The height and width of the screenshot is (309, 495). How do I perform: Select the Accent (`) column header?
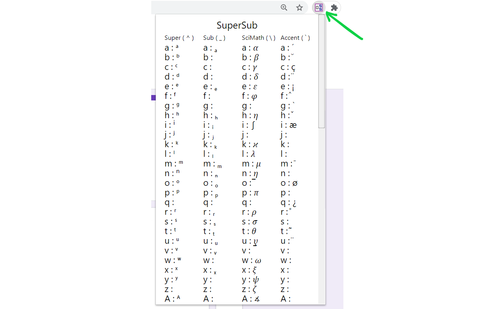tap(295, 37)
